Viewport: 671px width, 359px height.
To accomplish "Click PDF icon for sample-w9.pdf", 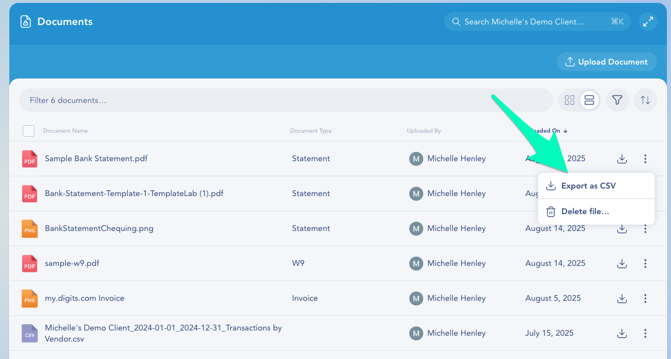I will [30, 264].
